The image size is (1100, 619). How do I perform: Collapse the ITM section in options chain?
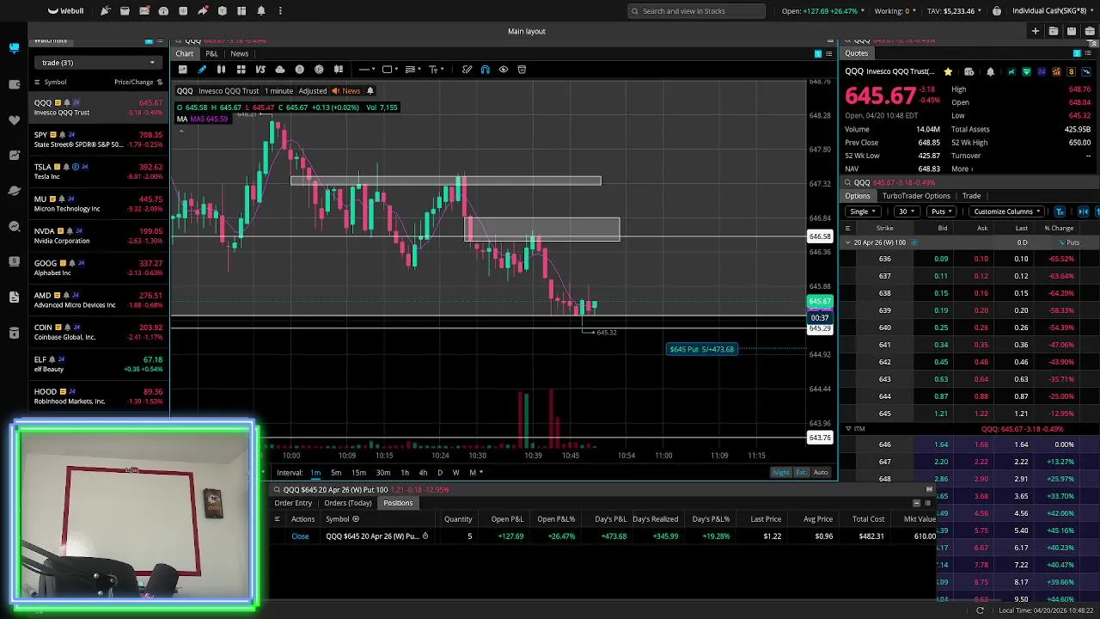848,429
